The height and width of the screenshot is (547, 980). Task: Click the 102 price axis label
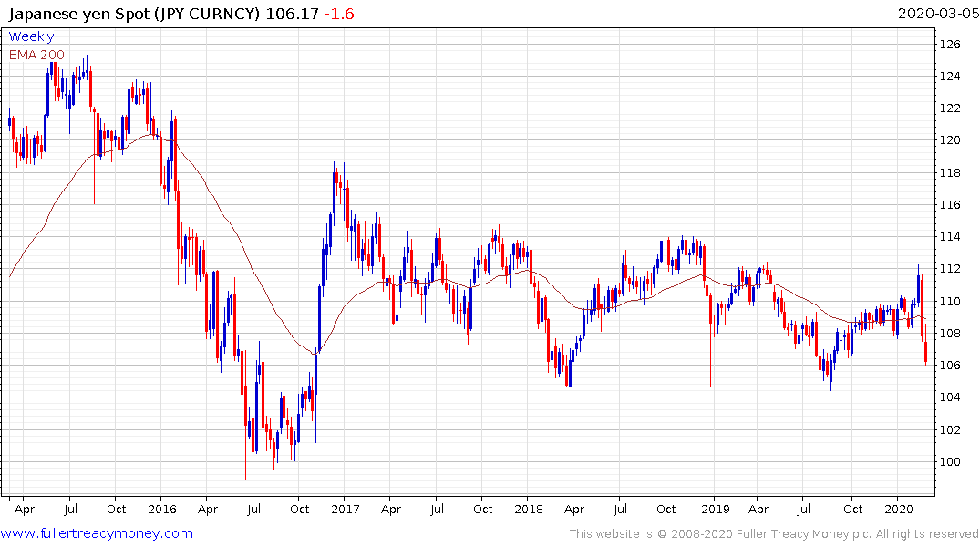tap(950, 429)
